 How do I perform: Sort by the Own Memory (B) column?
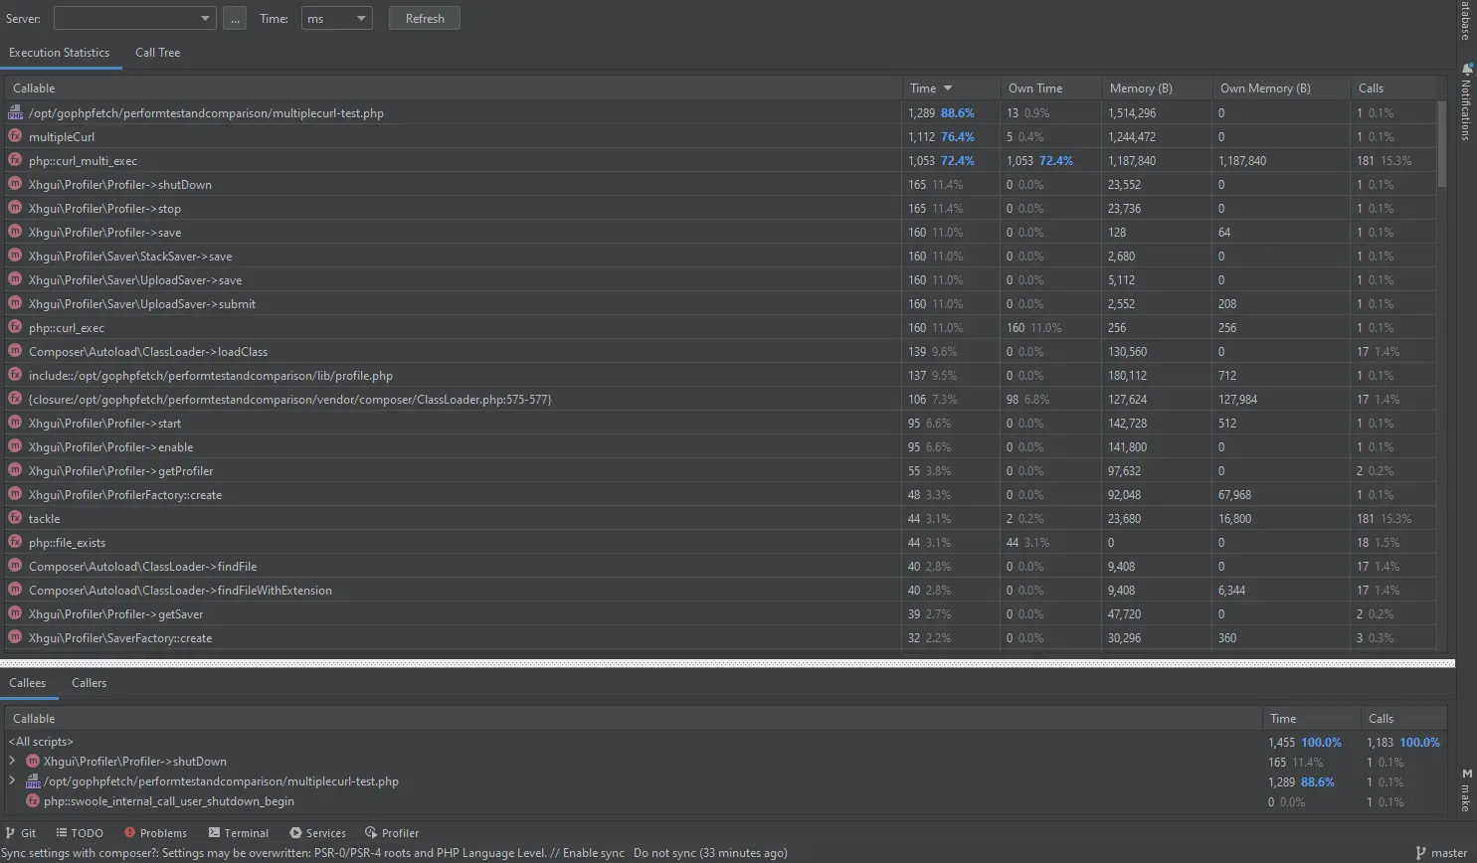point(1265,88)
